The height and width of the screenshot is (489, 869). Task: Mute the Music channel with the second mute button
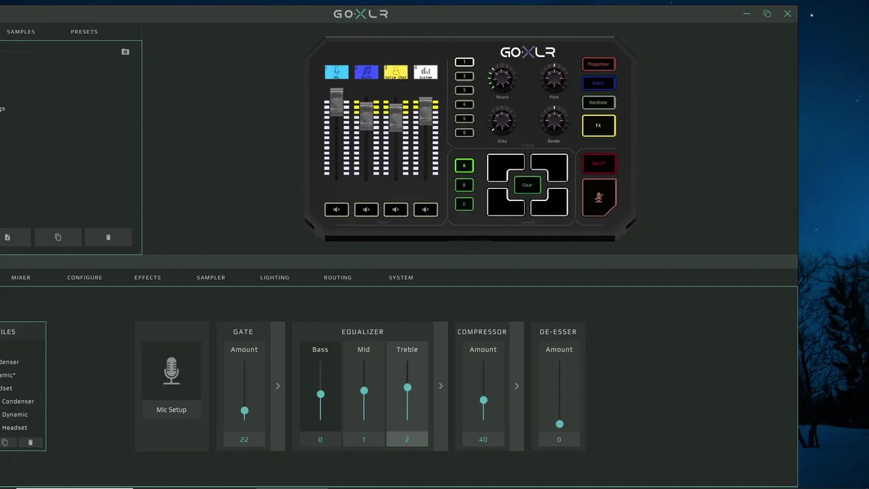click(x=366, y=210)
